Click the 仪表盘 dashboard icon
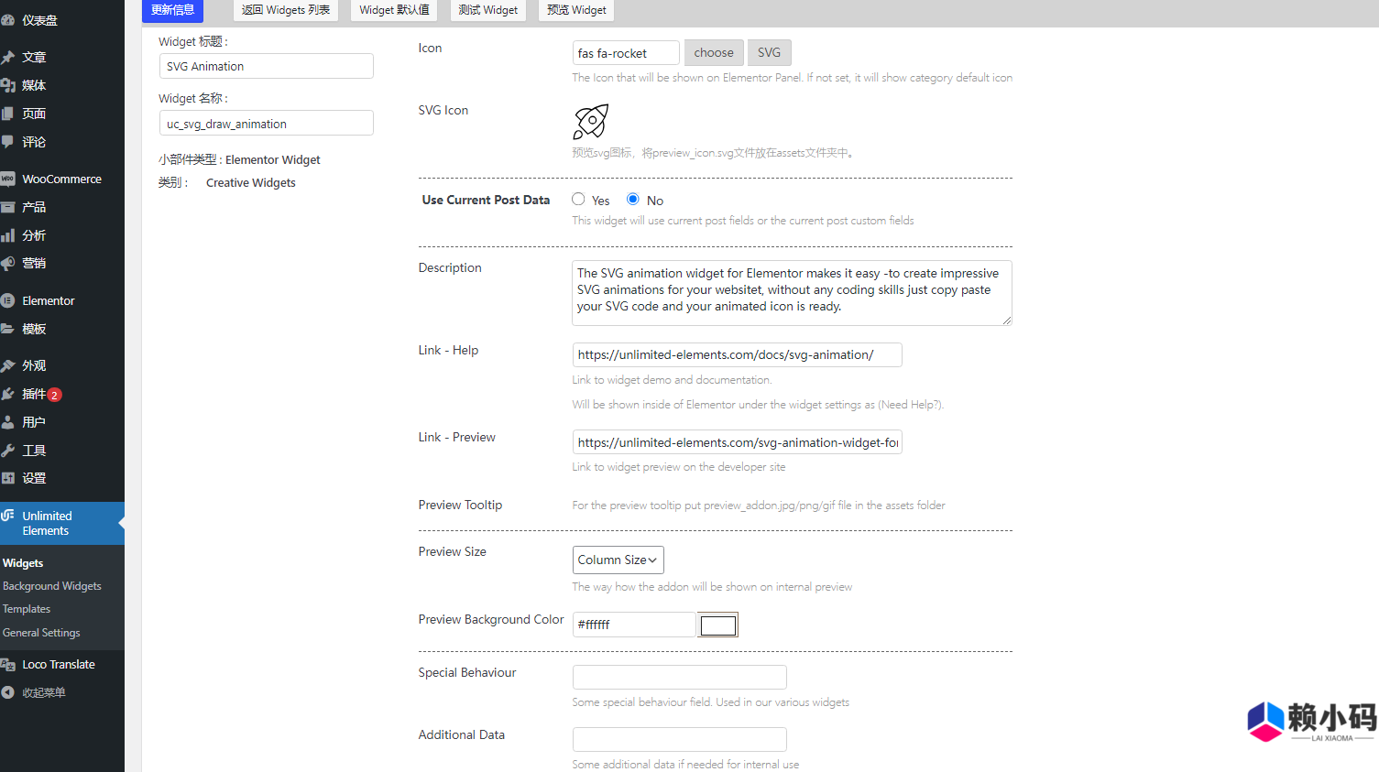 click(37, 17)
